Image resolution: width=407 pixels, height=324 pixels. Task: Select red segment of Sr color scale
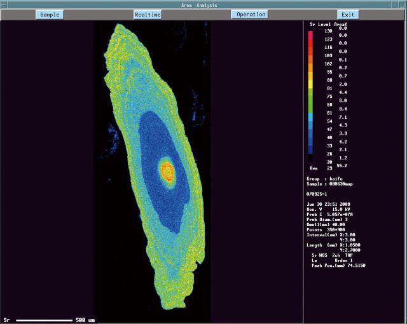[x=310, y=43]
